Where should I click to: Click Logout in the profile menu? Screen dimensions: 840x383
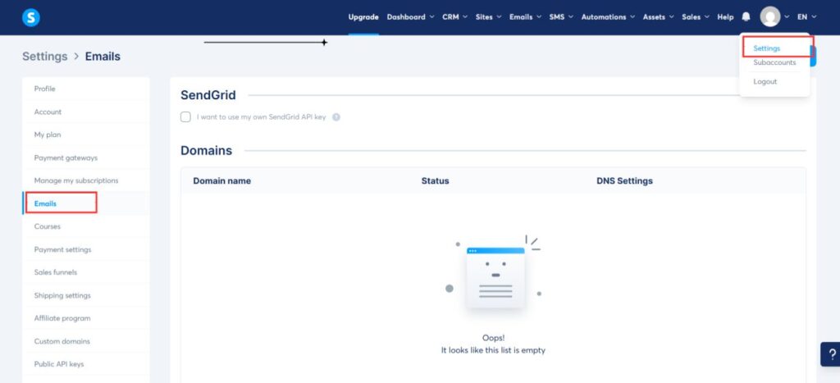[x=765, y=82]
